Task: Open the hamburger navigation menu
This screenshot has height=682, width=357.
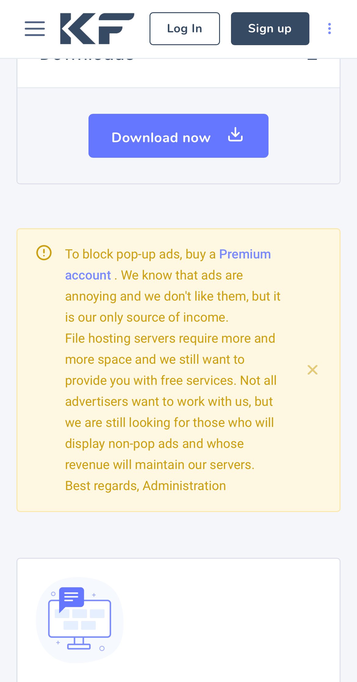Action: click(35, 29)
